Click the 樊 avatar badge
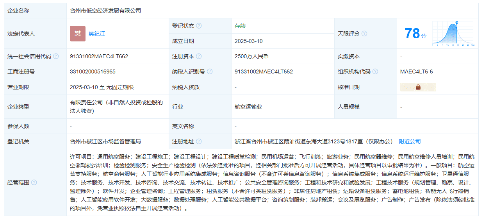The image size is (483, 218). click(78, 34)
